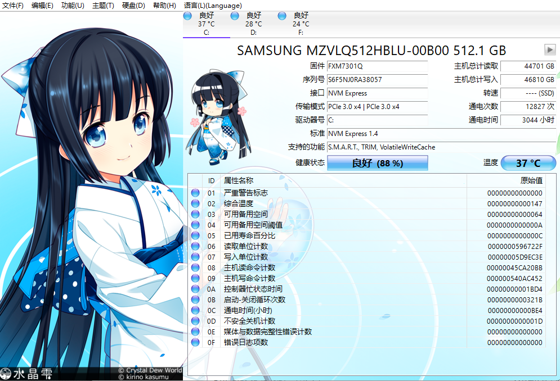Click the total host reads value 44701 GB

[528, 66]
